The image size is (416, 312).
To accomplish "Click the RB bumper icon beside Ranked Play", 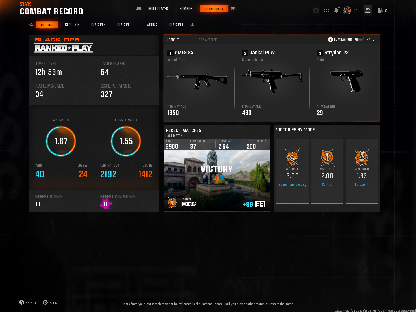I will [233, 9].
